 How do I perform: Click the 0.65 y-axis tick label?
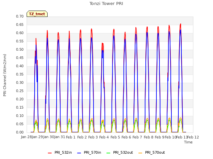[20, 25]
